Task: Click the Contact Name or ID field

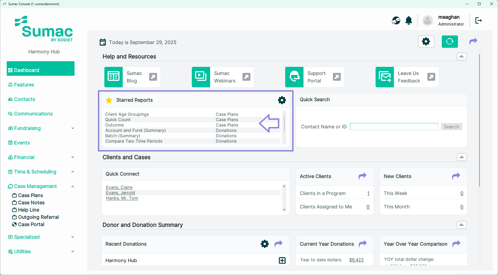Action: point(394,127)
